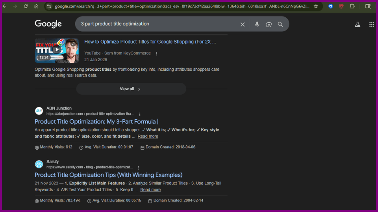The image size is (378, 212).
Task: Search by image with the camera lens
Action: (x=269, y=24)
